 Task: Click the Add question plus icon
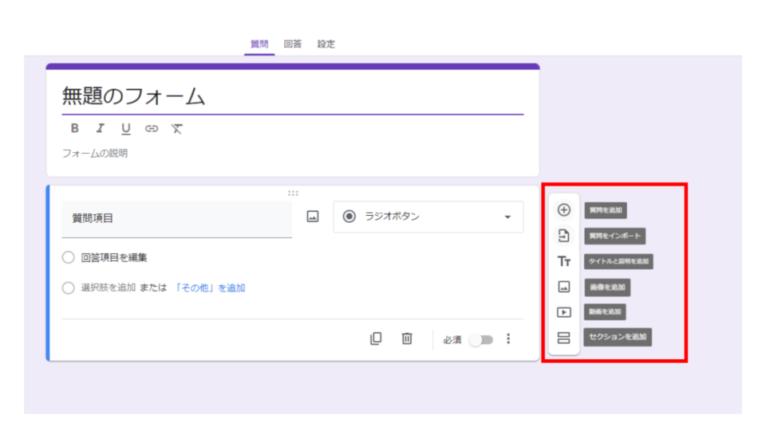[564, 209]
